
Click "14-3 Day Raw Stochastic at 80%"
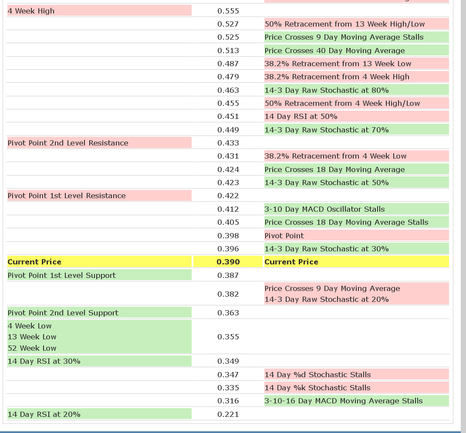pos(327,90)
